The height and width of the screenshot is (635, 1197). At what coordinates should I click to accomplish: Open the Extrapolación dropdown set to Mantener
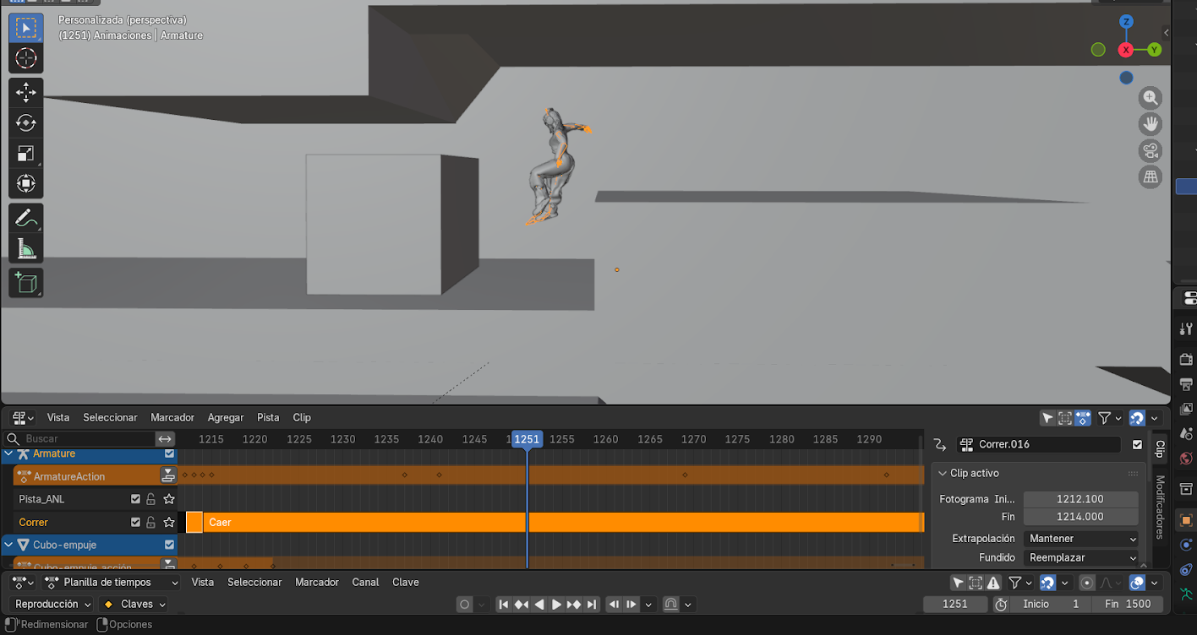[x=1080, y=539]
